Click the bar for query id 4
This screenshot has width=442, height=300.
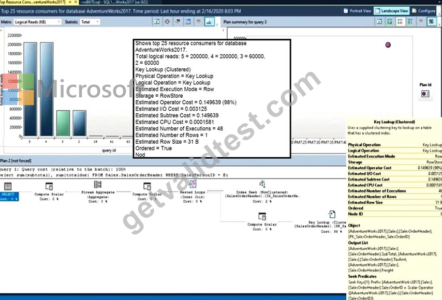pos(47,89)
